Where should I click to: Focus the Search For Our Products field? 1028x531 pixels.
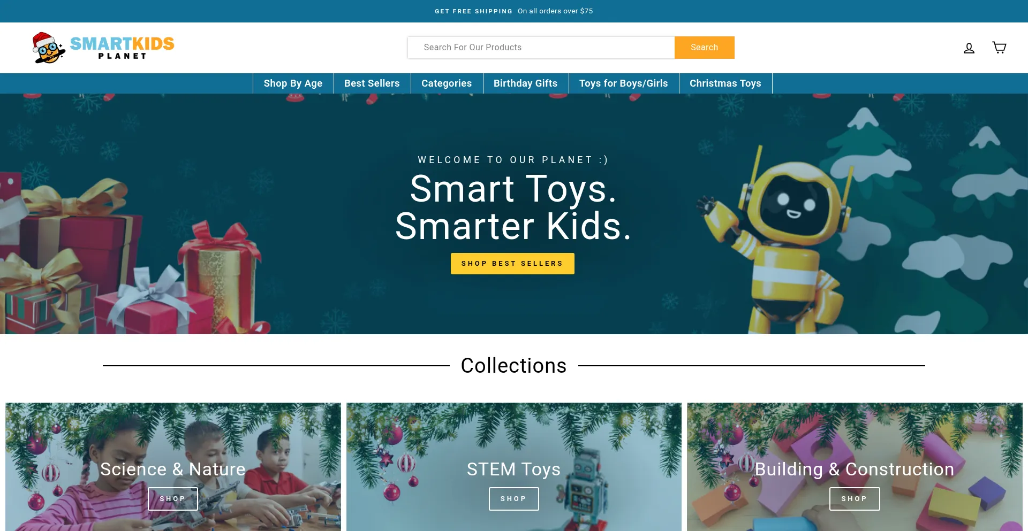[x=541, y=48]
